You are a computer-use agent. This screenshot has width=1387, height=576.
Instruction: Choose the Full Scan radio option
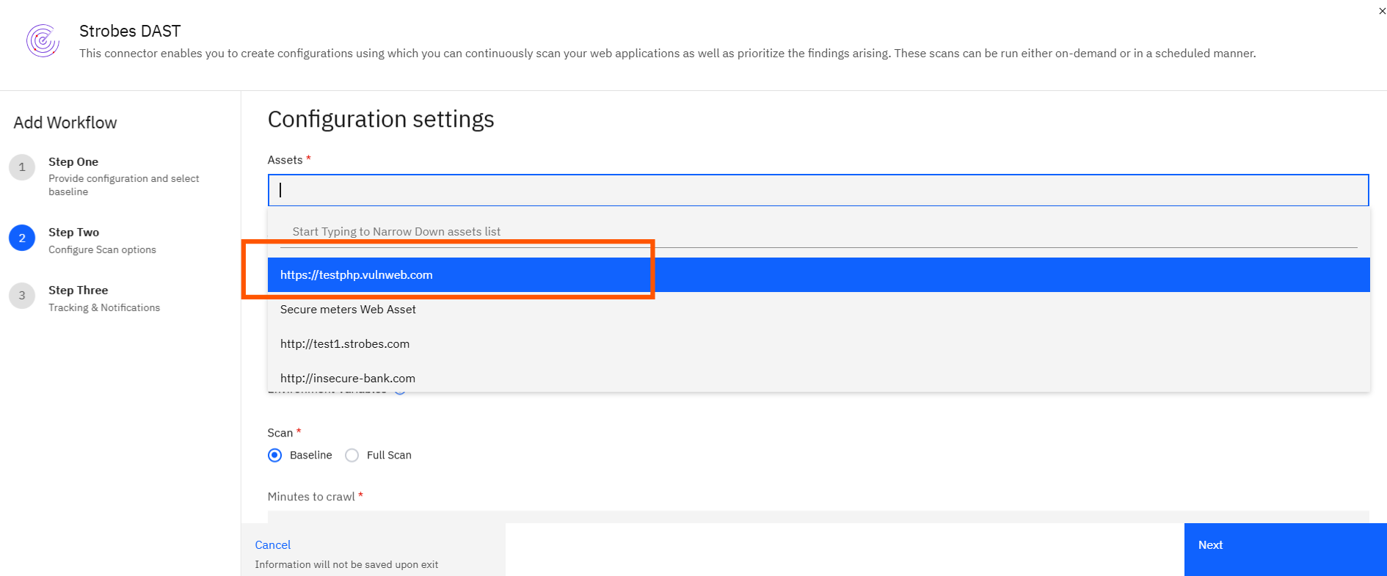pyautogui.click(x=352, y=455)
